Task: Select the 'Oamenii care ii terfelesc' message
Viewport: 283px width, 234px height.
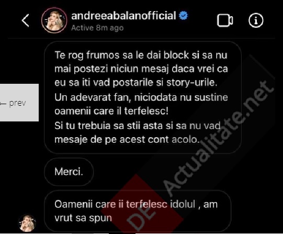Action: [x=138, y=211]
